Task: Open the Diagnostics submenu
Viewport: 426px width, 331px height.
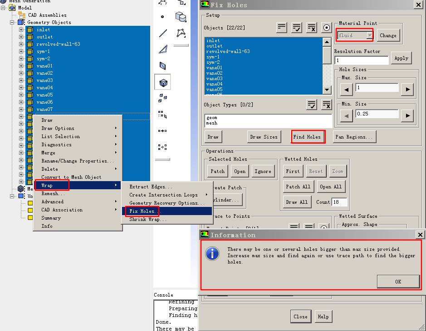Action: point(78,144)
